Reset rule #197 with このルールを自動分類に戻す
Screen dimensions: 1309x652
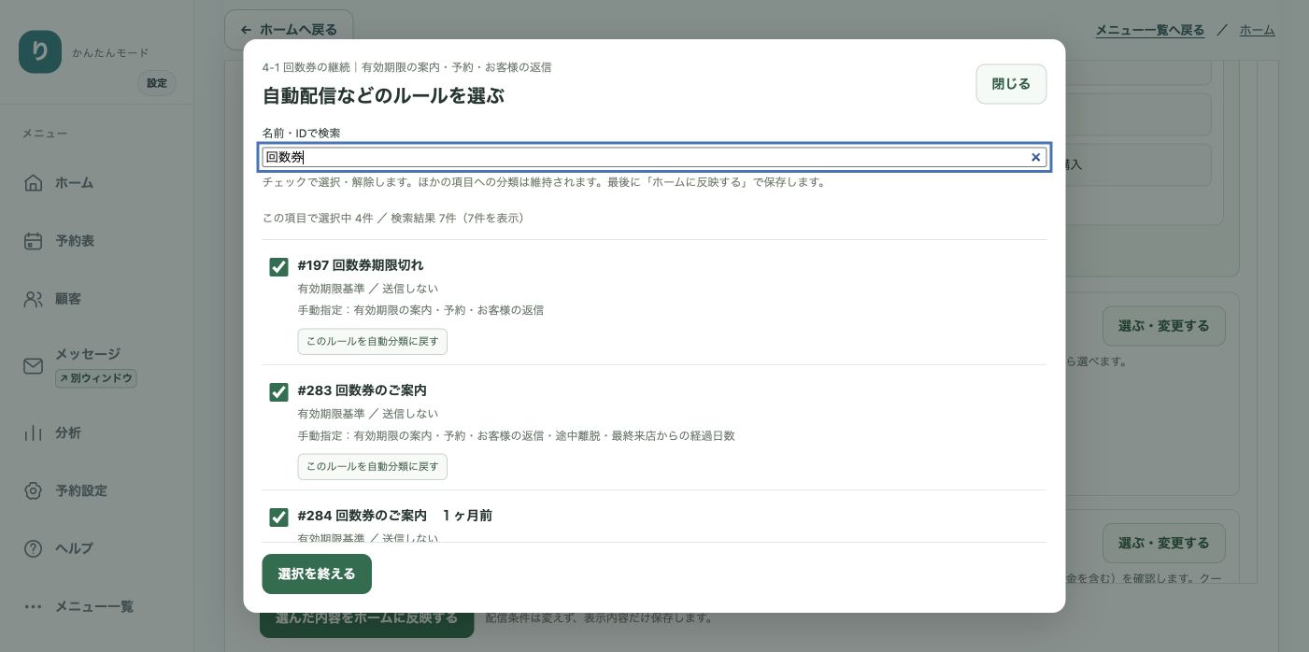point(373,342)
